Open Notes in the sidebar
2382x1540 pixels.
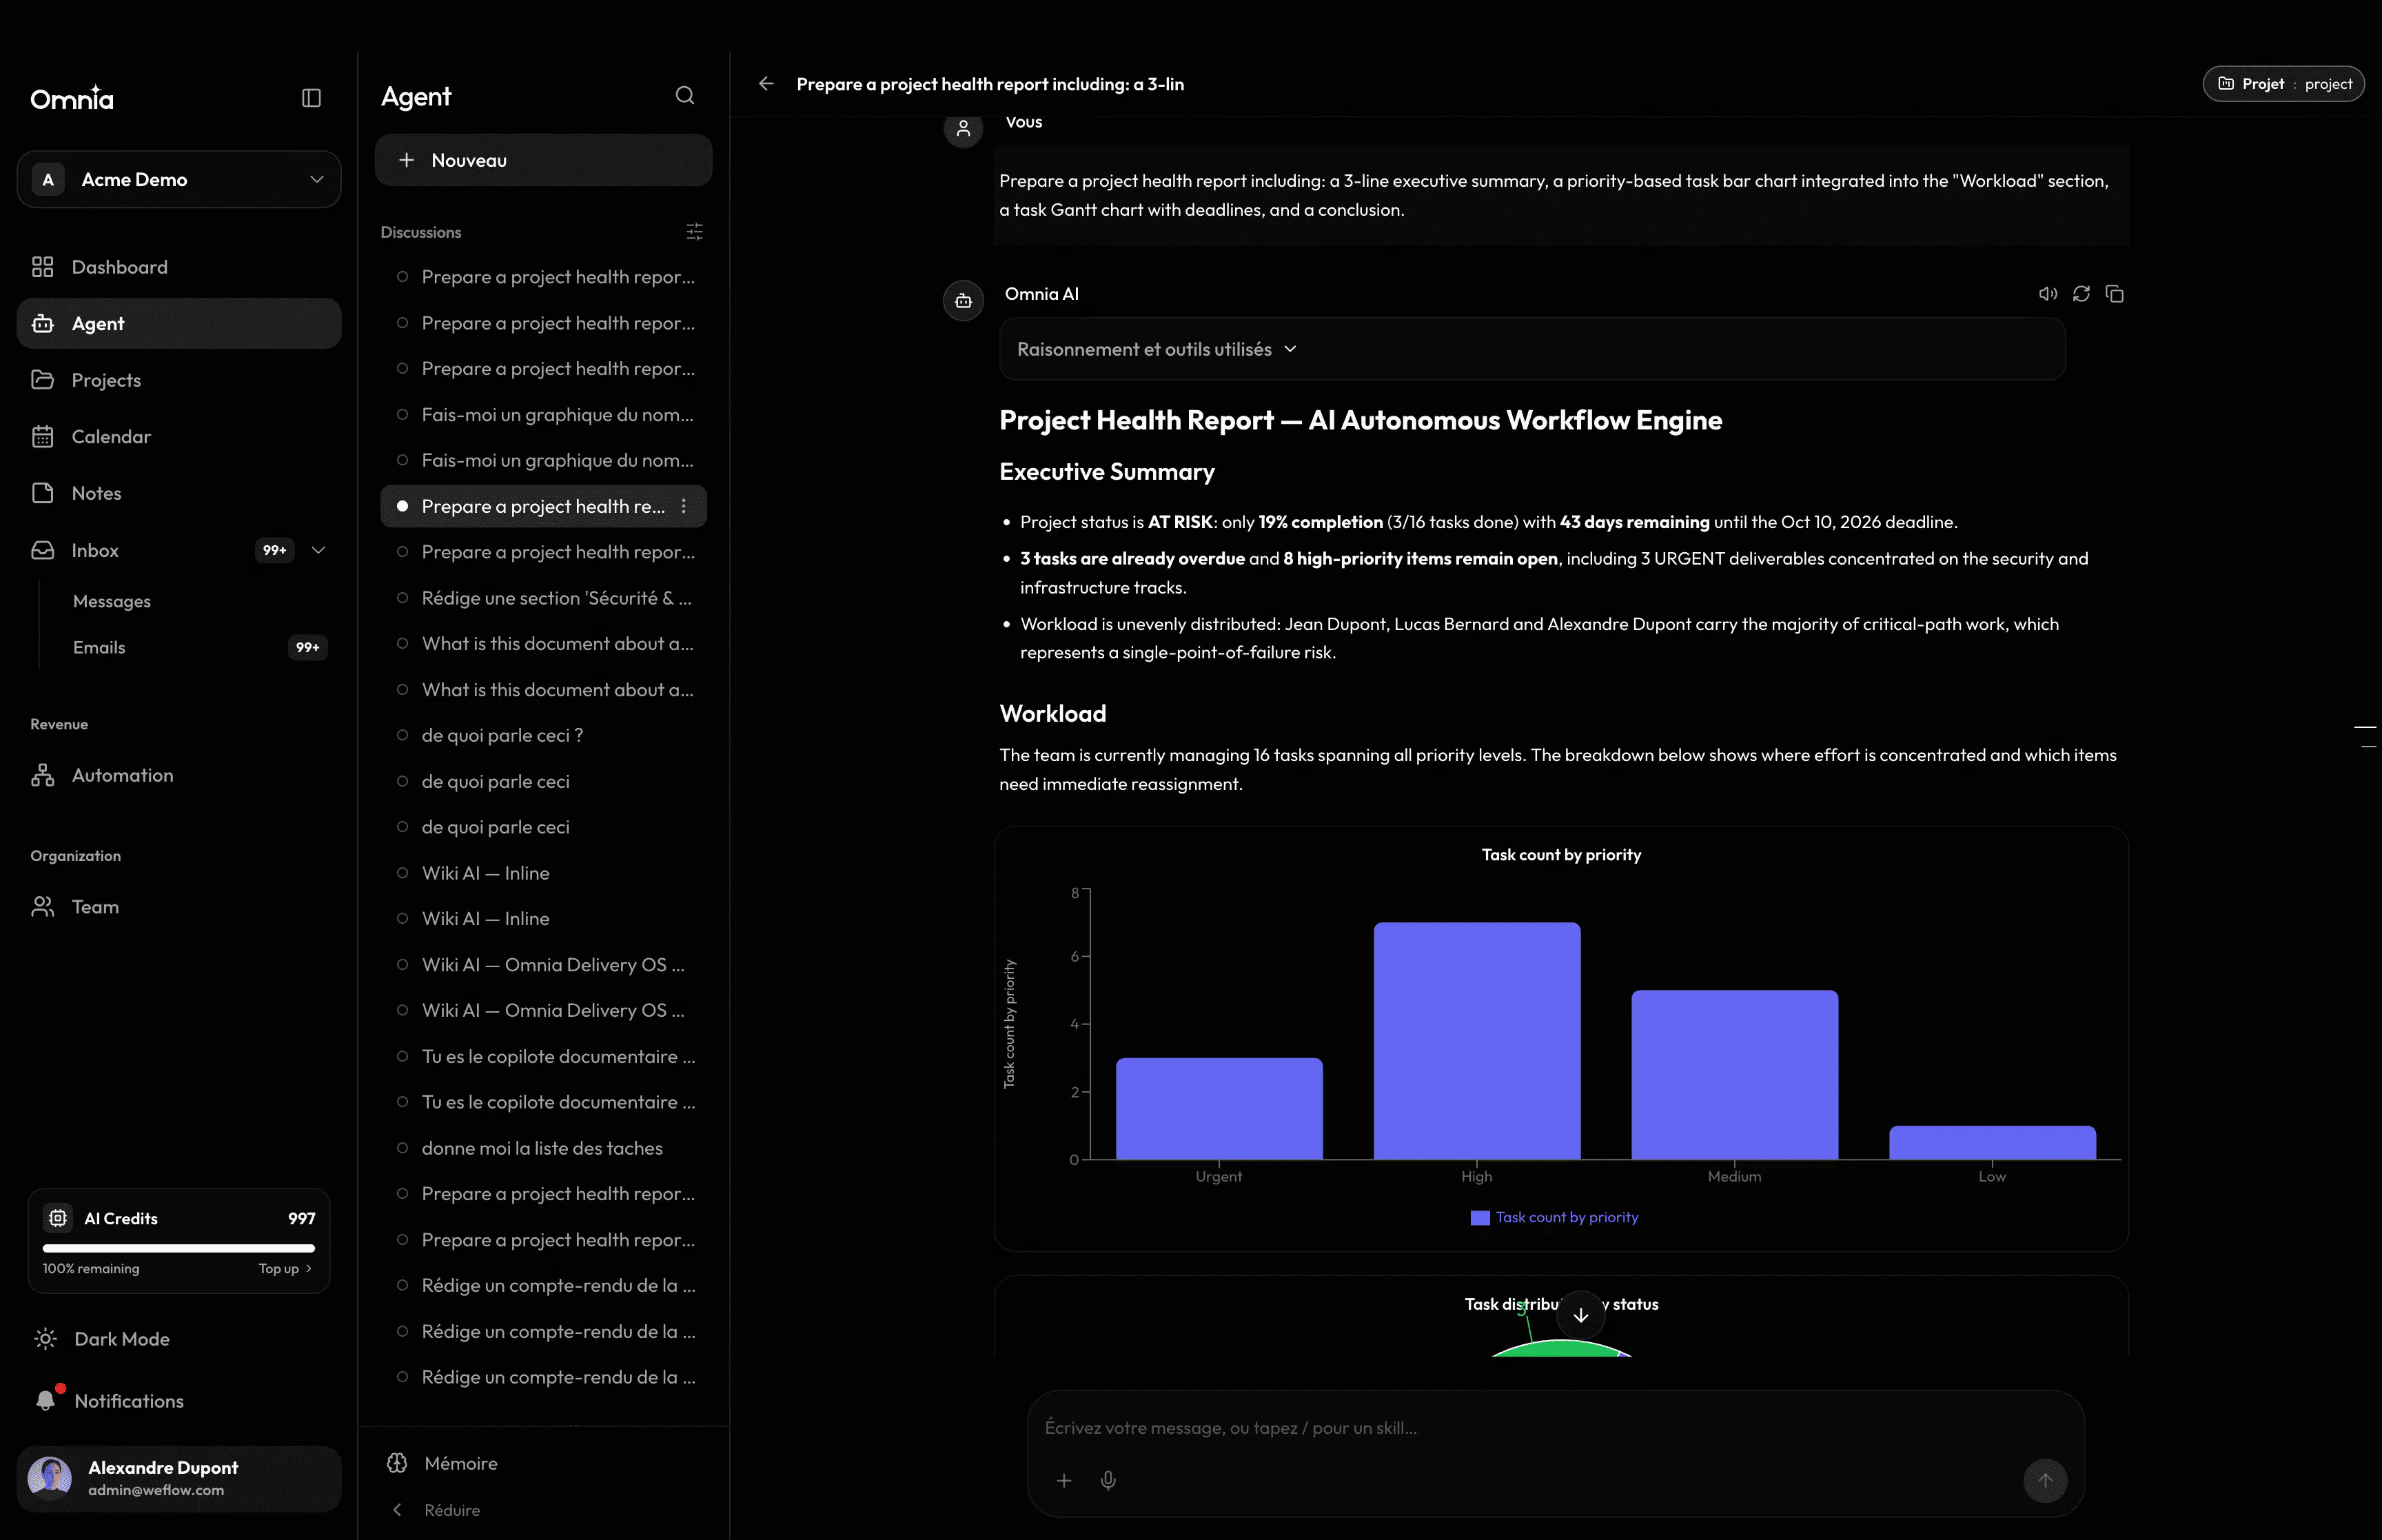(179, 493)
